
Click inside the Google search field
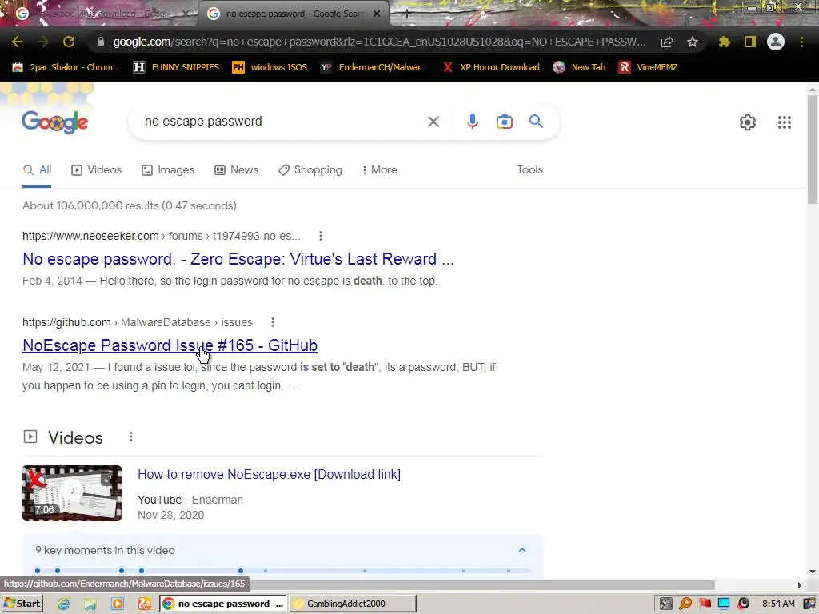pyautogui.click(x=282, y=122)
